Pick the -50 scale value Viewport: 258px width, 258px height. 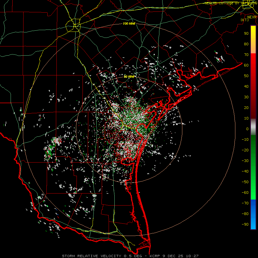point(245,182)
